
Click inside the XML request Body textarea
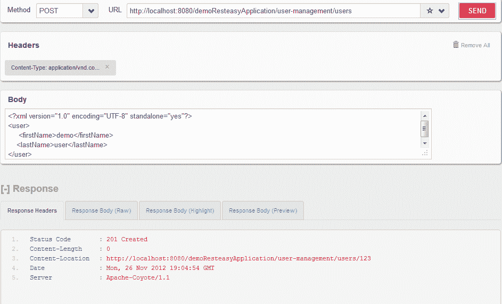[212, 134]
